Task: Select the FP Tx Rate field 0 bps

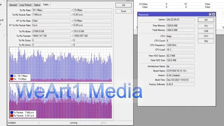Action: coord(51,21)
